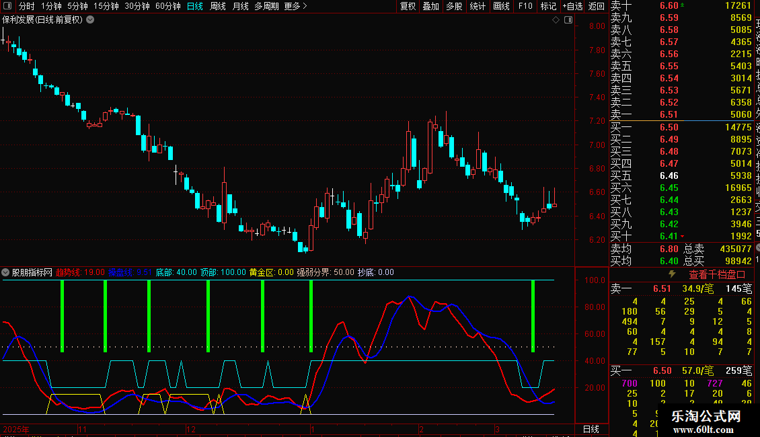Click the lightning bolt icon beside 查看千档盘口

[672, 274]
